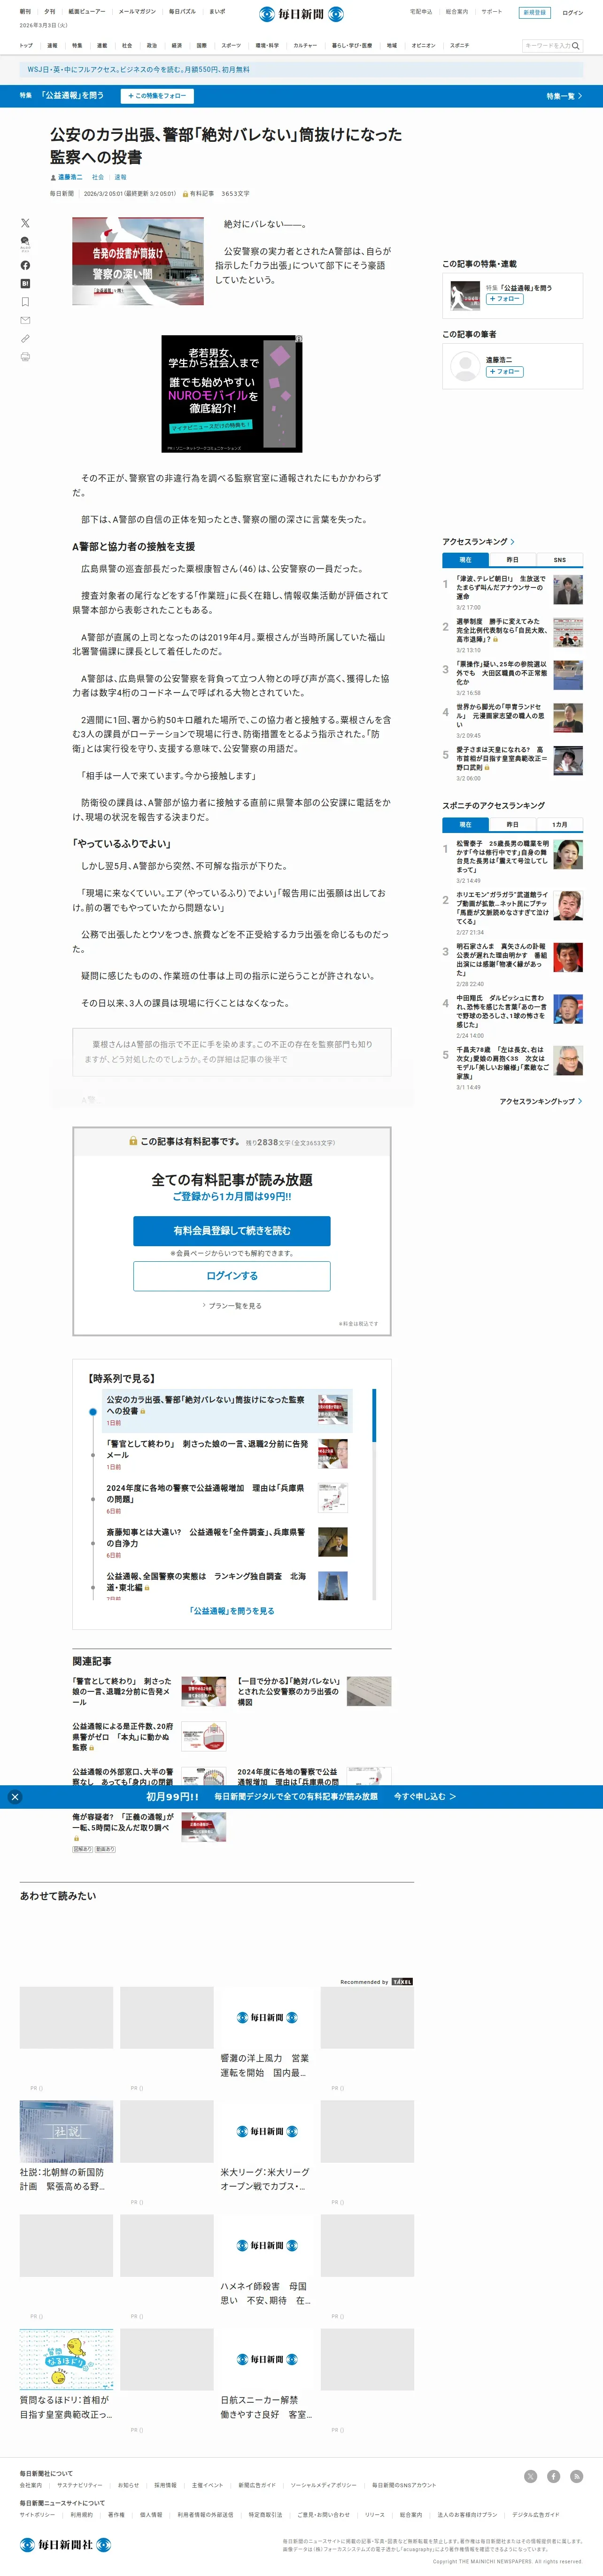Click the ログイン link in the header
This screenshot has width=603, height=2576.
572,13
